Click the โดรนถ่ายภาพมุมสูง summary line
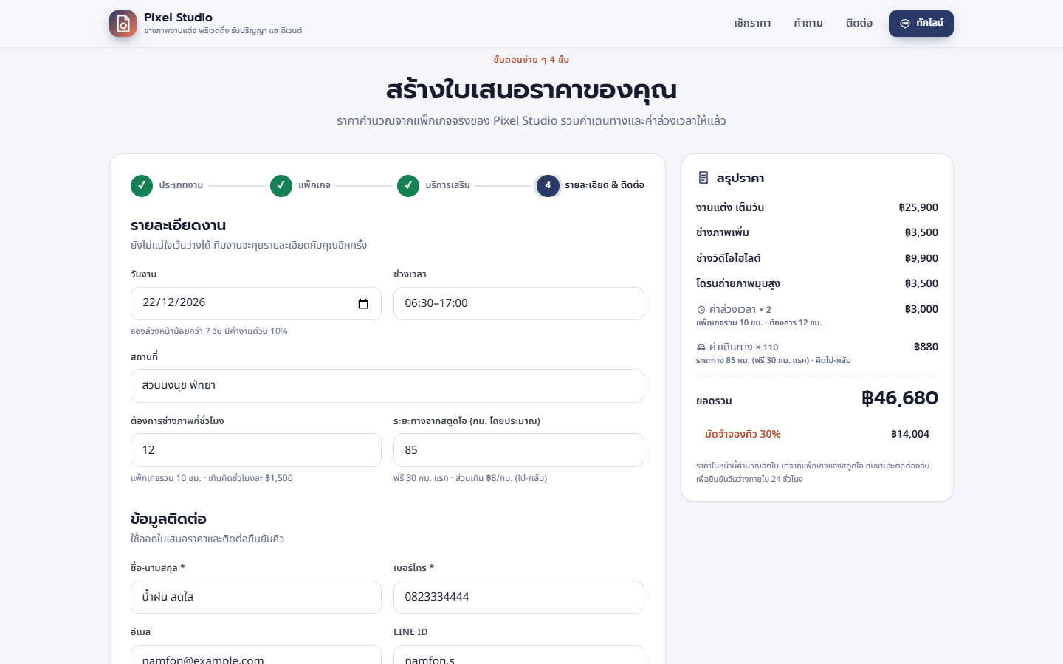 [817, 283]
